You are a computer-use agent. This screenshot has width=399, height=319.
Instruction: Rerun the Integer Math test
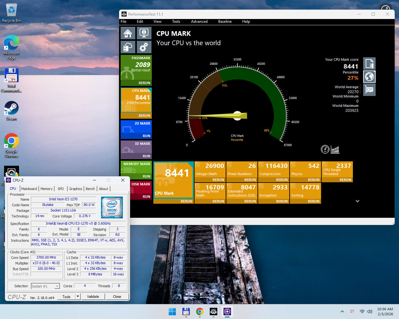pyautogui.click(x=218, y=180)
